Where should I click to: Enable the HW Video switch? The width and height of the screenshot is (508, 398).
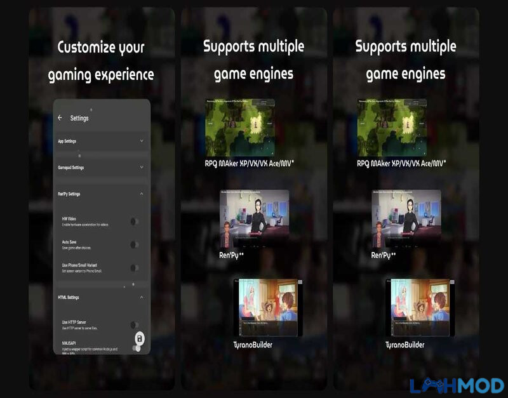pos(135,222)
